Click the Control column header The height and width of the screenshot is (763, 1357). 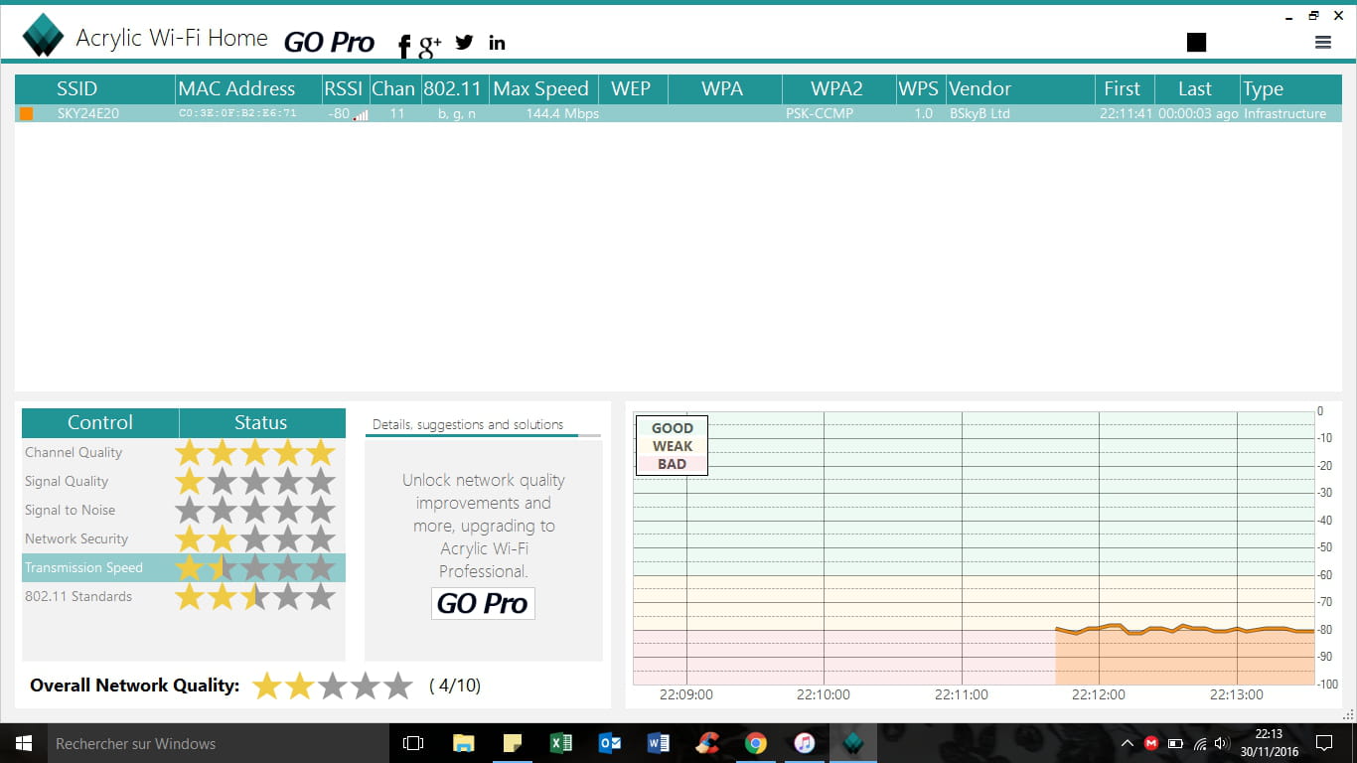click(100, 422)
